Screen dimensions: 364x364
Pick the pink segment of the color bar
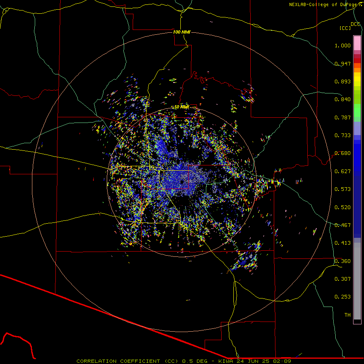tap(357, 43)
